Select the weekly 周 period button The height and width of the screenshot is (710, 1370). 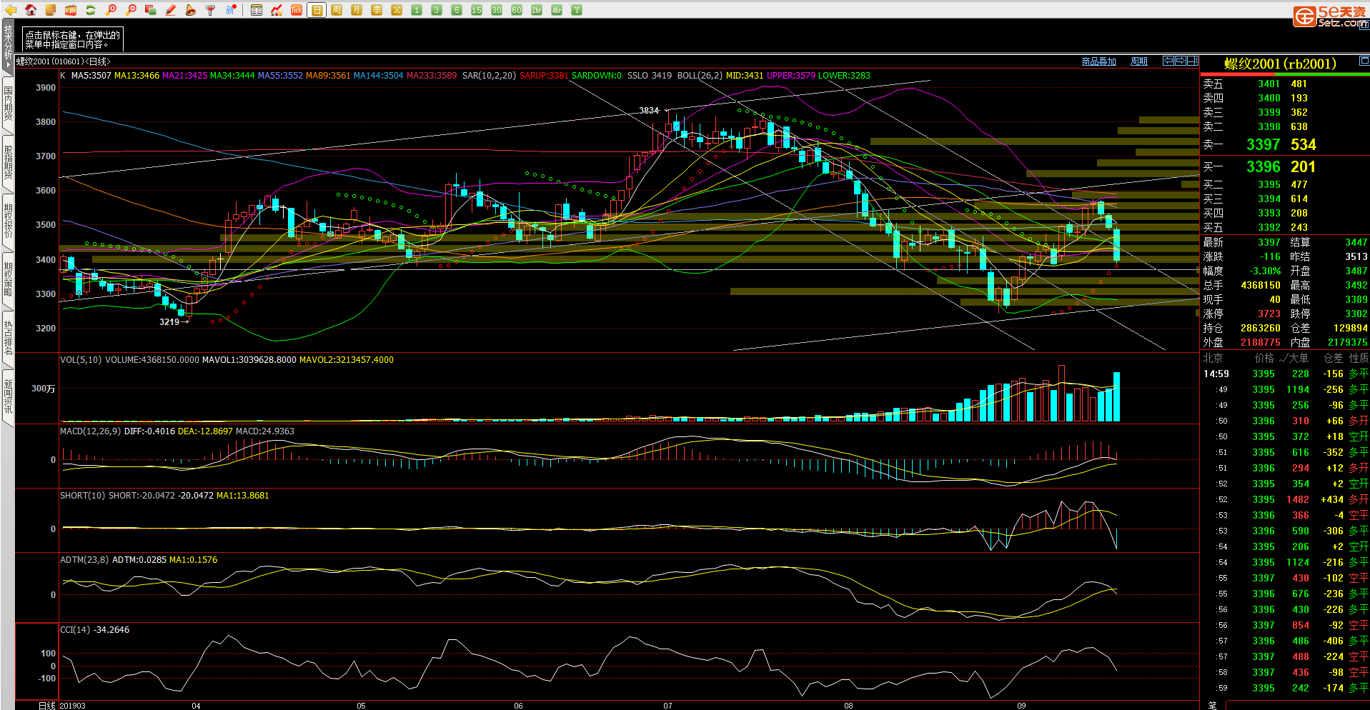337,10
